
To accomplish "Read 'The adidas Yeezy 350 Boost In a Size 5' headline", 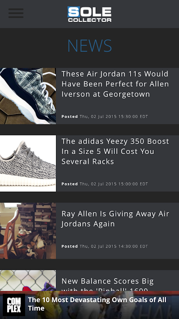I will (115, 151).
